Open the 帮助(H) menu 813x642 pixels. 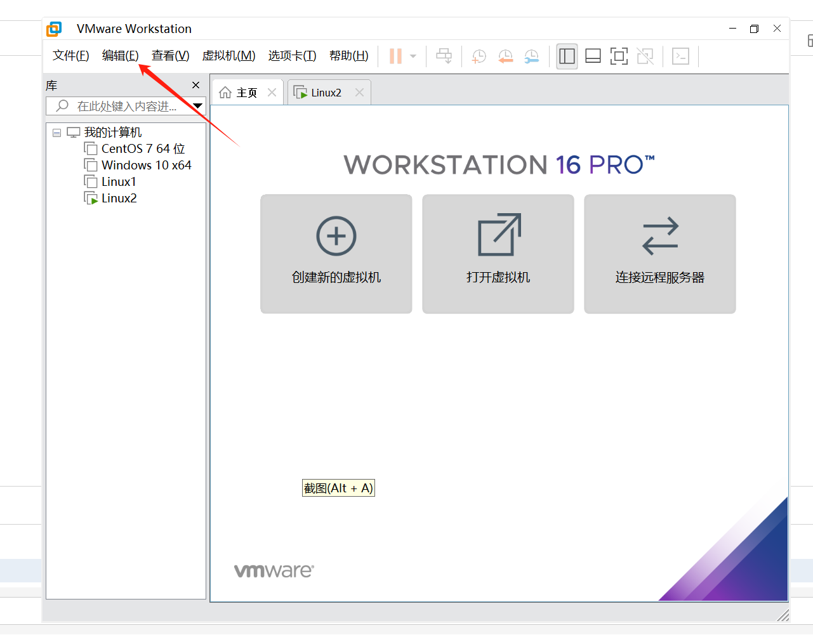click(348, 56)
